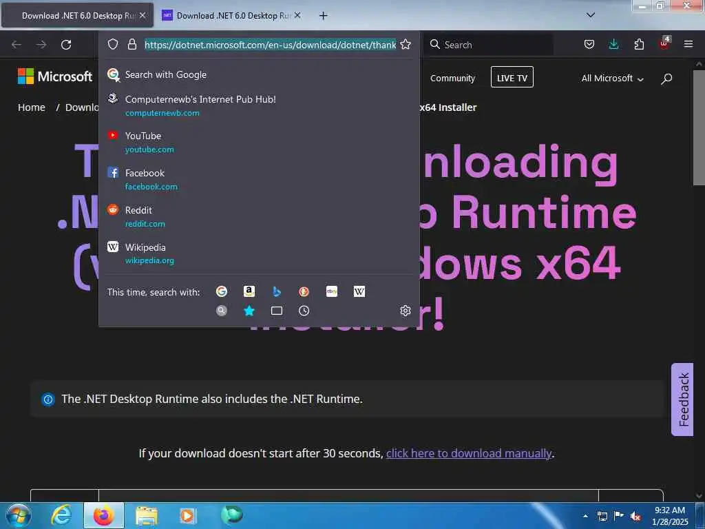
Task: Click the Action Center flag icon
Action: [618, 516]
